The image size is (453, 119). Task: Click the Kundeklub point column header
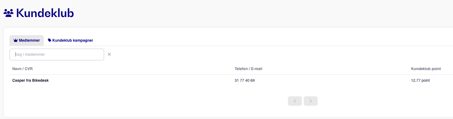click(x=426, y=69)
